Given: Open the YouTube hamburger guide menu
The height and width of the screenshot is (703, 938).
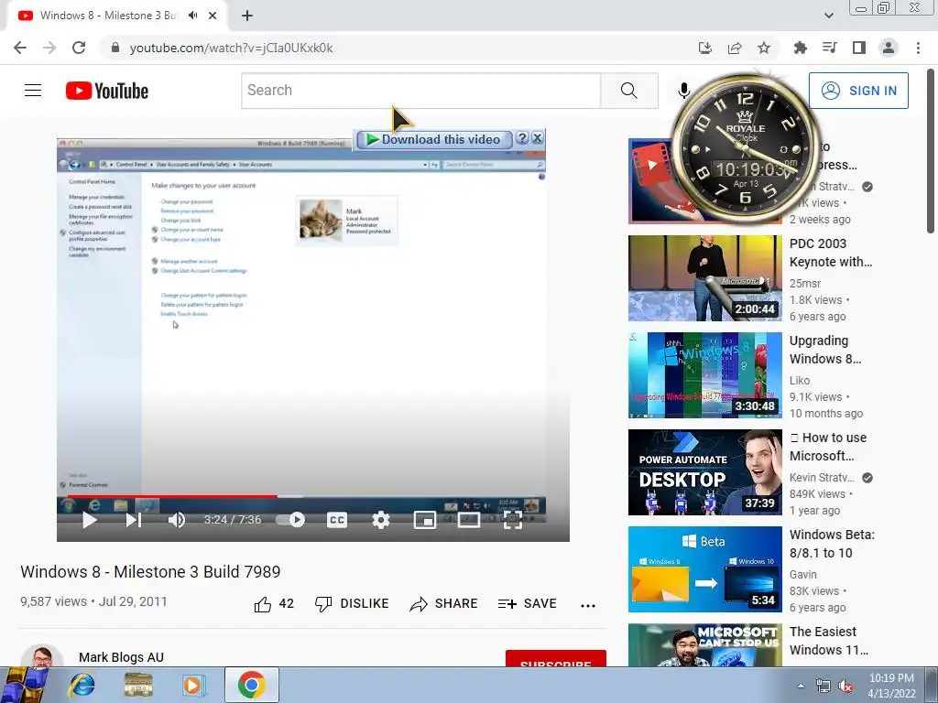Looking at the screenshot, I should click(33, 91).
